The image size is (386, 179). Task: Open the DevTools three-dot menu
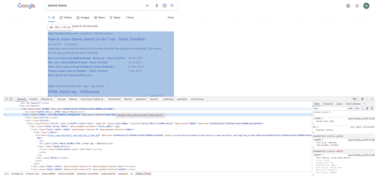tap(367, 99)
